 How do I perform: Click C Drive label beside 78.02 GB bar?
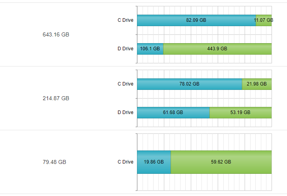[x=125, y=84]
